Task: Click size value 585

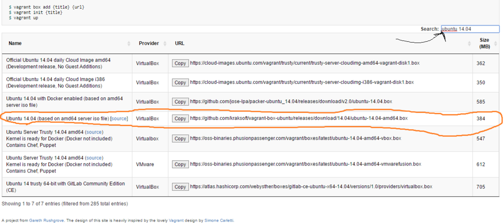Action: (481, 102)
